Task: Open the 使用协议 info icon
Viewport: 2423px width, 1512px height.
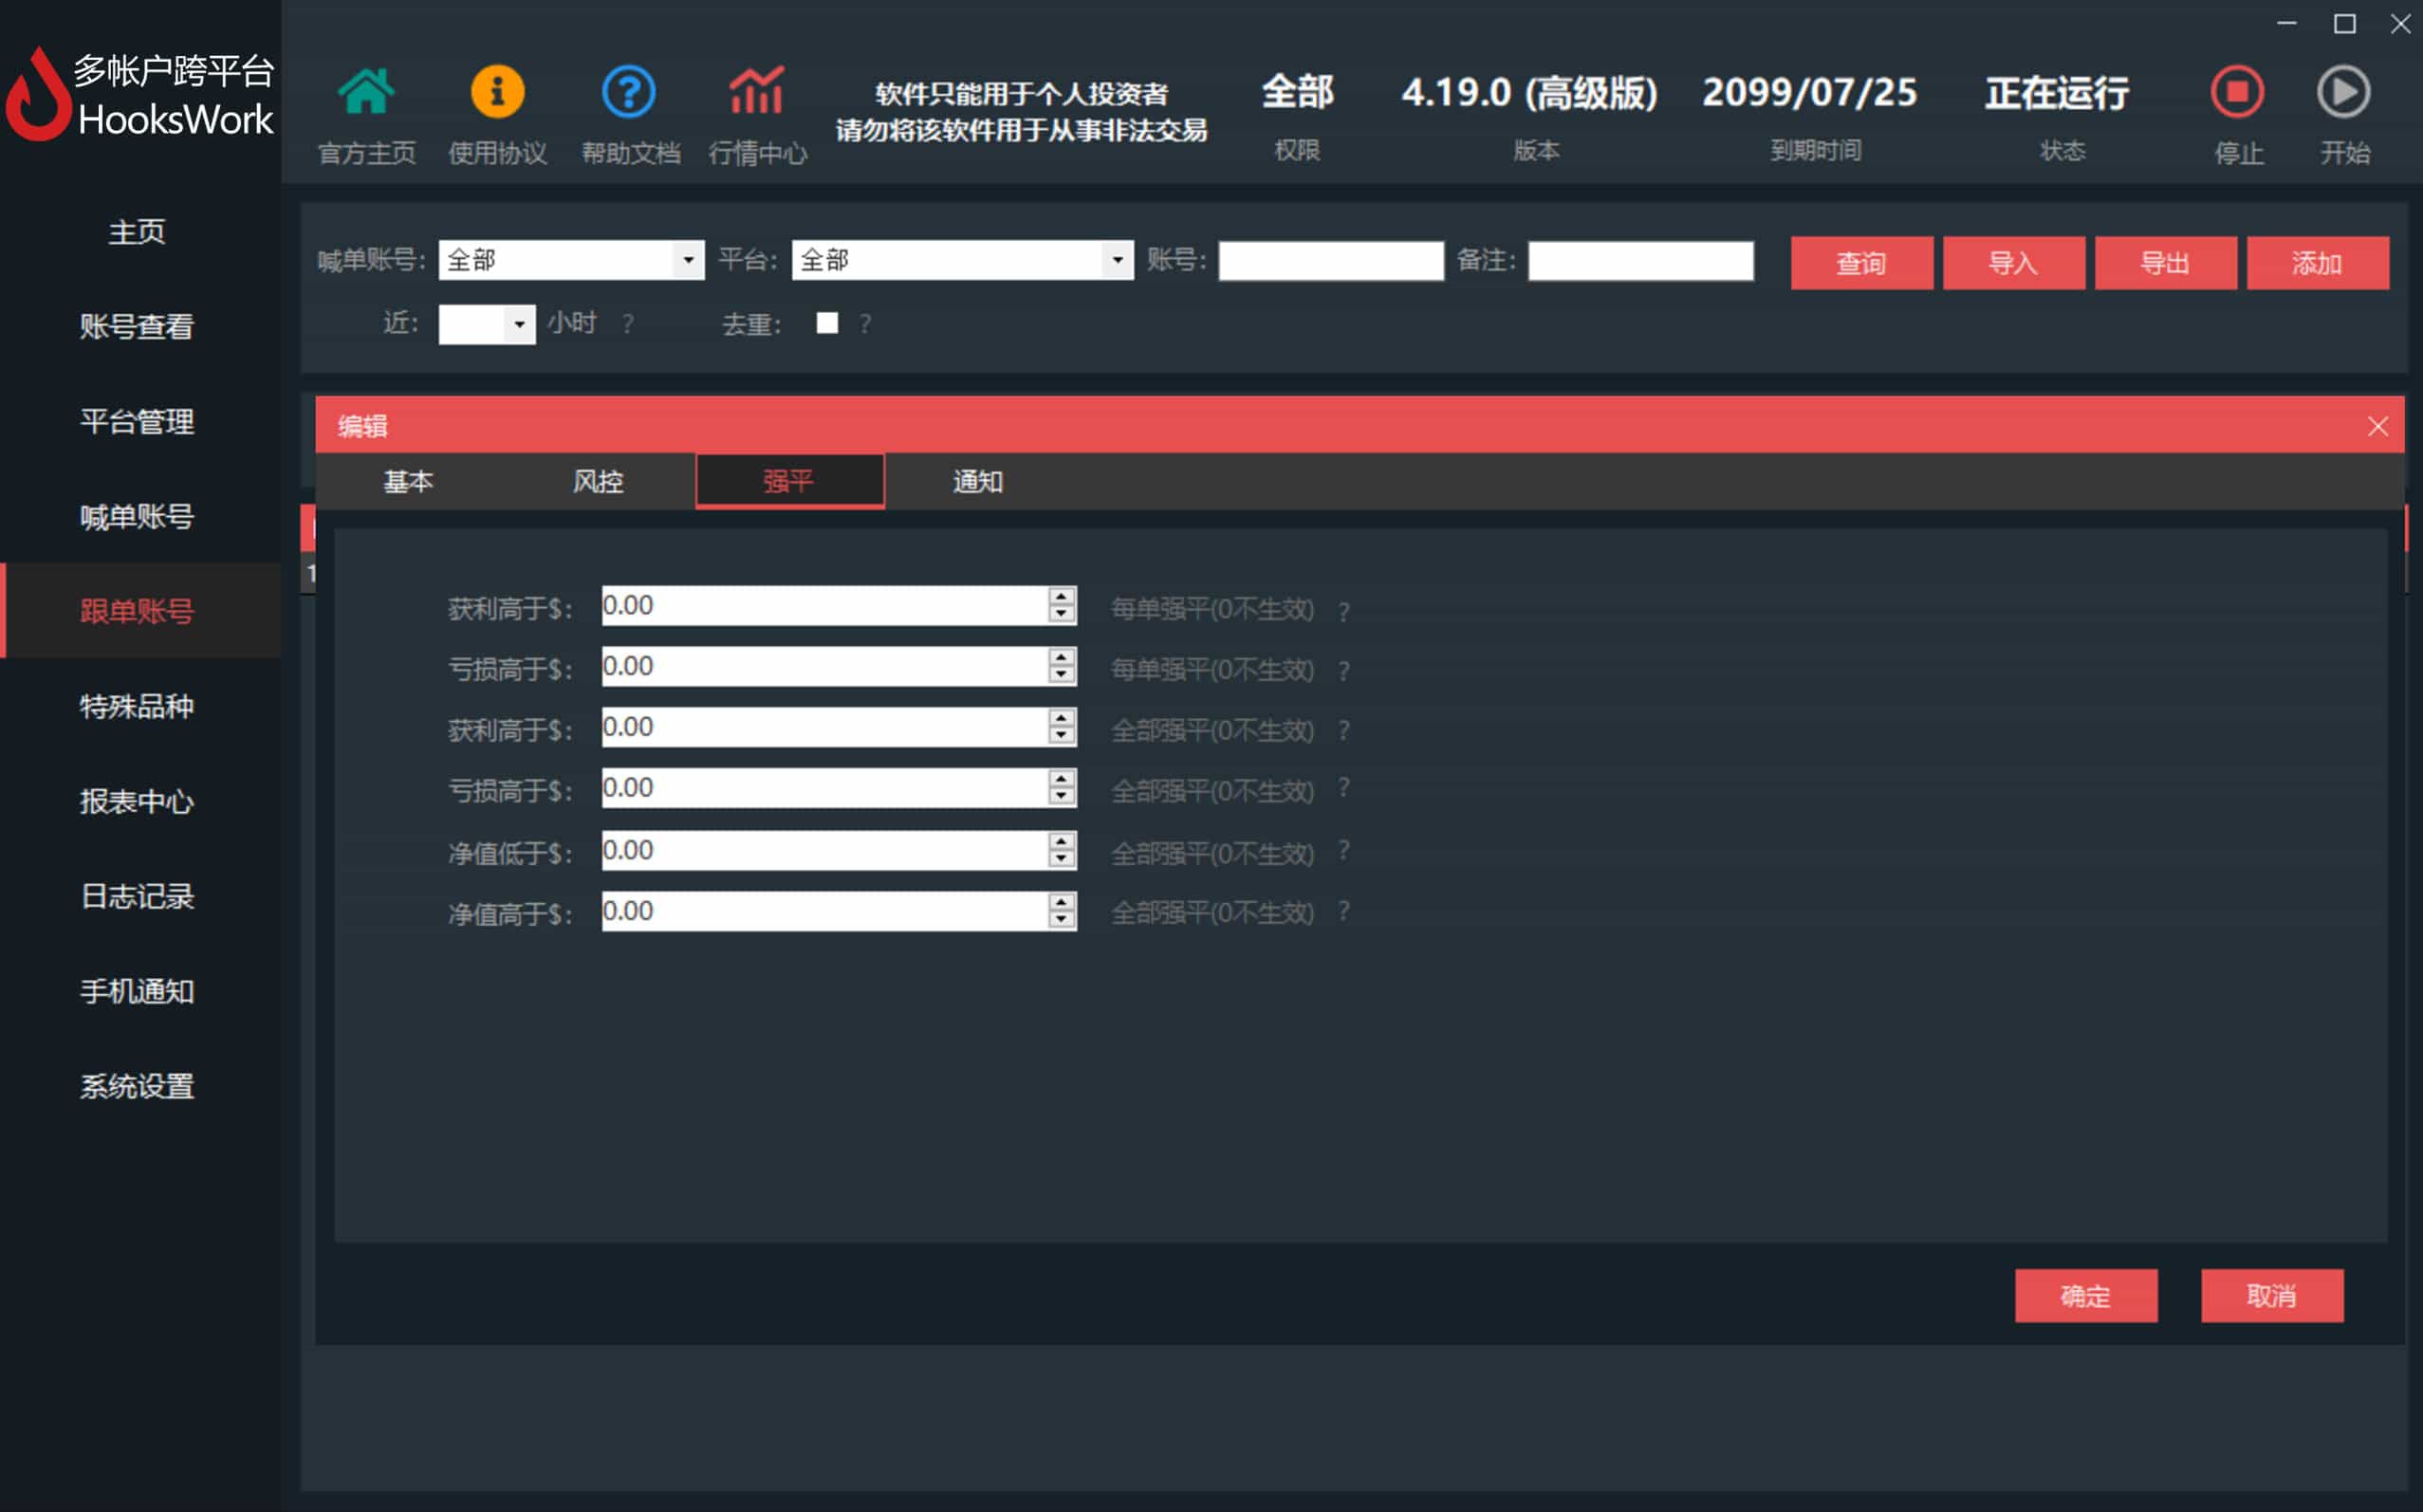Action: pos(497,92)
